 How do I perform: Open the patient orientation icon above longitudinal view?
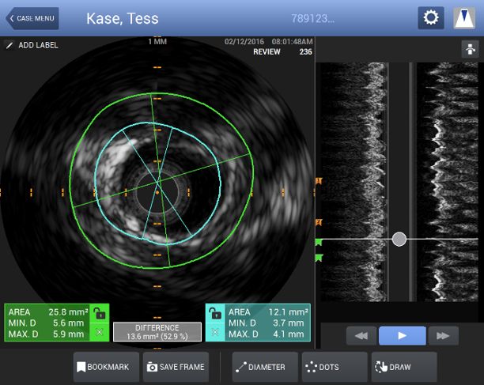pyautogui.click(x=470, y=49)
